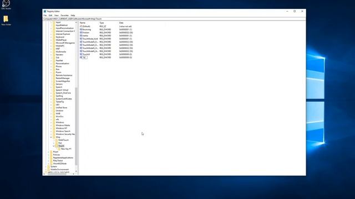The image size is (355, 199).
Task: Select the InputPersonalization key
Action: point(64,28)
